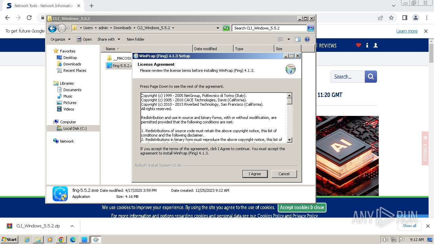Click the license text scrollbar up arrow
434x244 pixels.
pyautogui.click(x=289, y=96)
